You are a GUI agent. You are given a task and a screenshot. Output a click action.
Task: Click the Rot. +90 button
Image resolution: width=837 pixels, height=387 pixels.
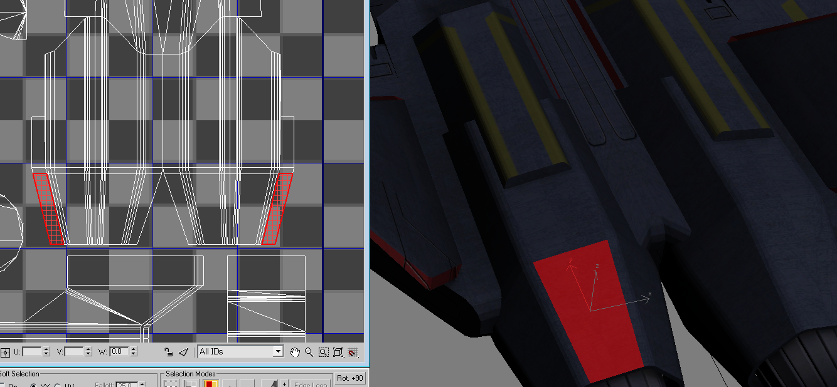point(350,378)
